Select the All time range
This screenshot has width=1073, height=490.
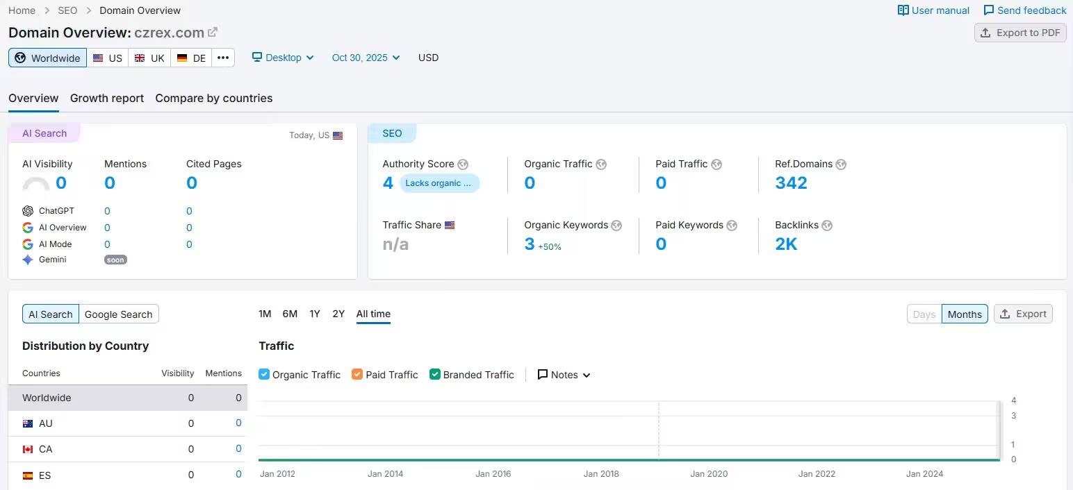(x=373, y=314)
